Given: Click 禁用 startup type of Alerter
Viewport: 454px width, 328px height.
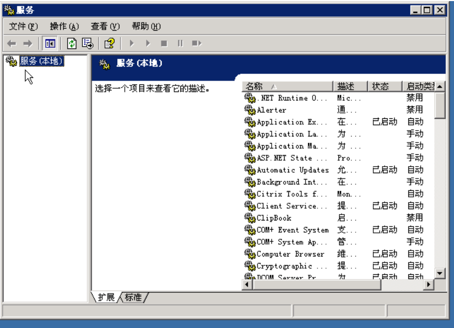Looking at the screenshot, I should click(415, 110).
